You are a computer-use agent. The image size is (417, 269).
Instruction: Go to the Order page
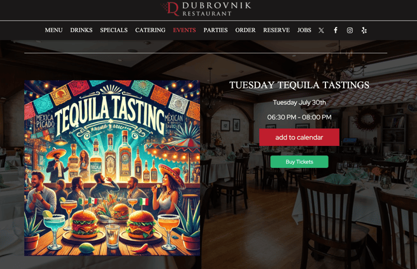[x=245, y=30]
